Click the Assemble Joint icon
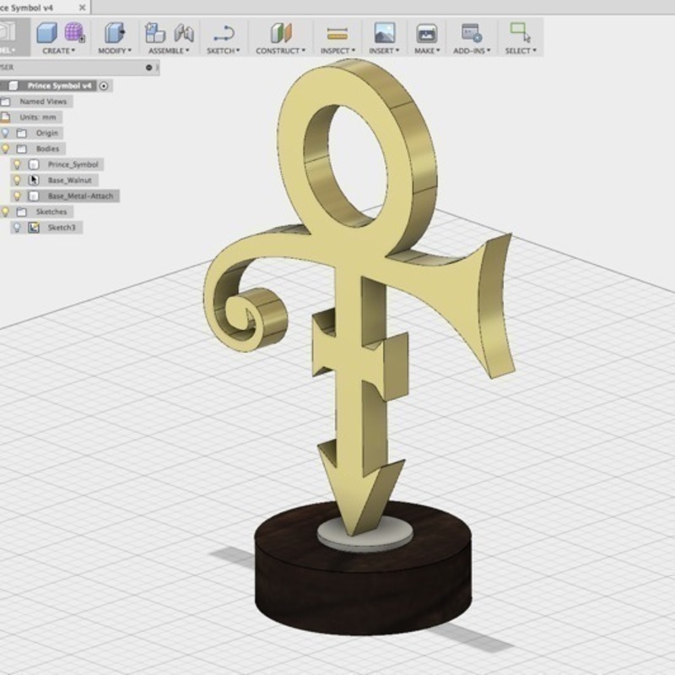This screenshot has width=675, height=675. 184,33
